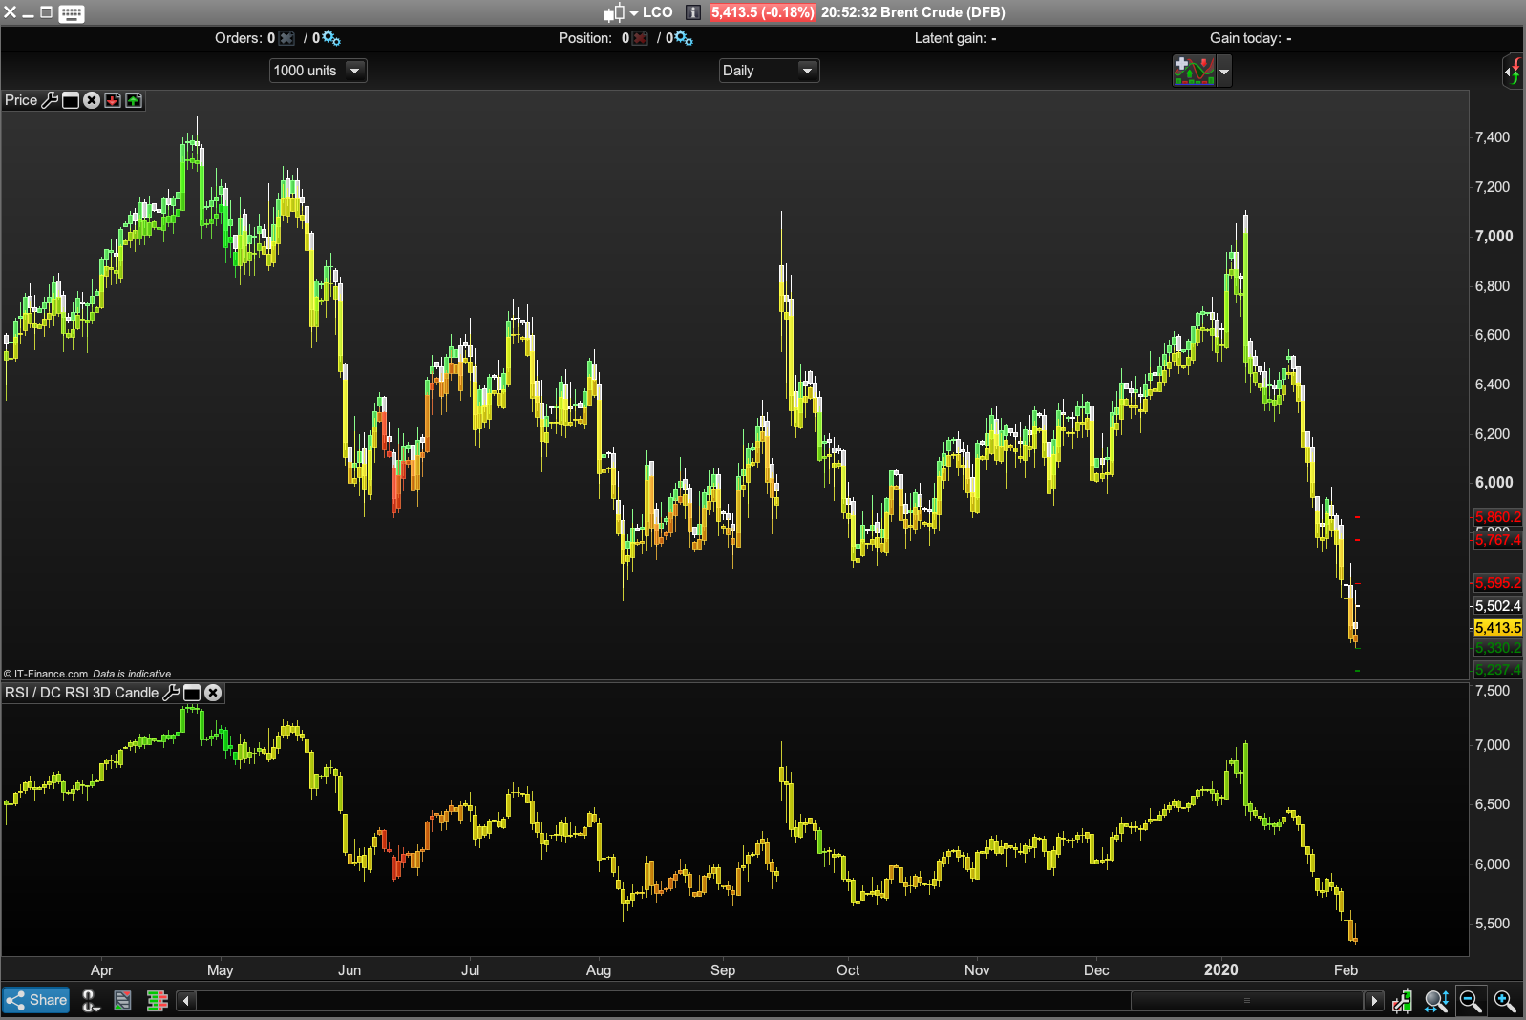This screenshot has height=1020, width=1526.
Task: Click the vertical zoom fit icon
Action: click(1436, 1001)
